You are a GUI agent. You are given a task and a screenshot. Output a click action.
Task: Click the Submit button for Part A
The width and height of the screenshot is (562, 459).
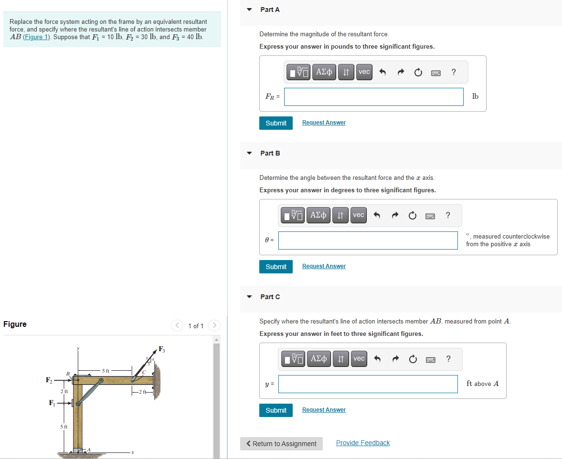[276, 123]
